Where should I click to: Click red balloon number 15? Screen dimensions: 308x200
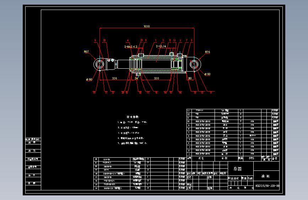click(x=171, y=92)
